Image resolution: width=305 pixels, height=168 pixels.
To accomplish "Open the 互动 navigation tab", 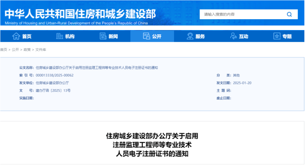I will [x=239, y=36].
